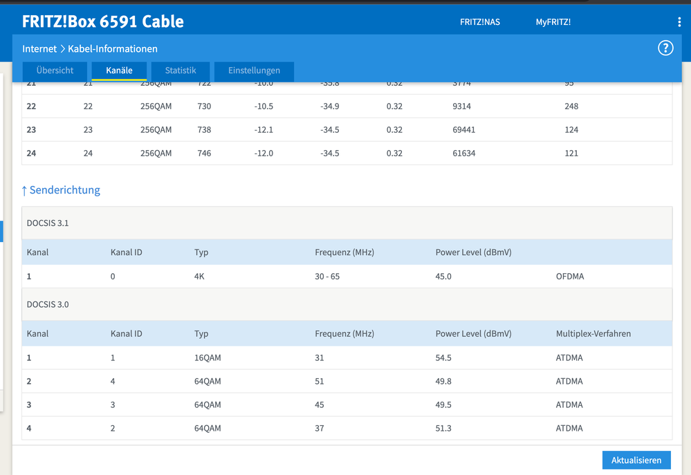Click the Kabel-Informationen breadcrumb
Image resolution: width=691 pixels, height=475 pixels.
pos(113,49)
